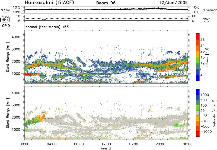Click the '100' label on Velocity scale
217x150 pixels.
pyautogui.click(x=204, y=105)
